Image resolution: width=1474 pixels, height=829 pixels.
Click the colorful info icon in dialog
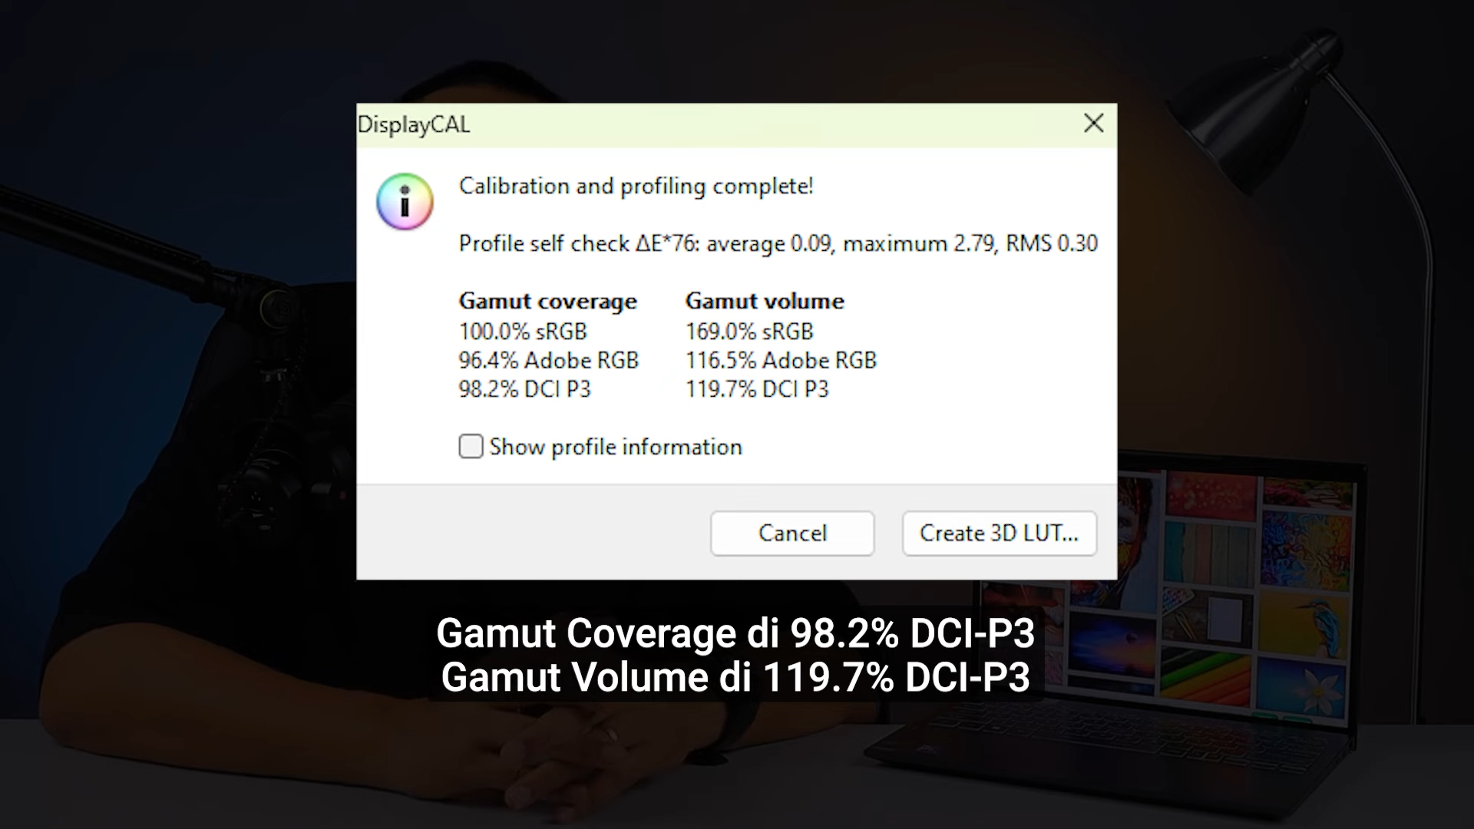[x=405, y=201]
